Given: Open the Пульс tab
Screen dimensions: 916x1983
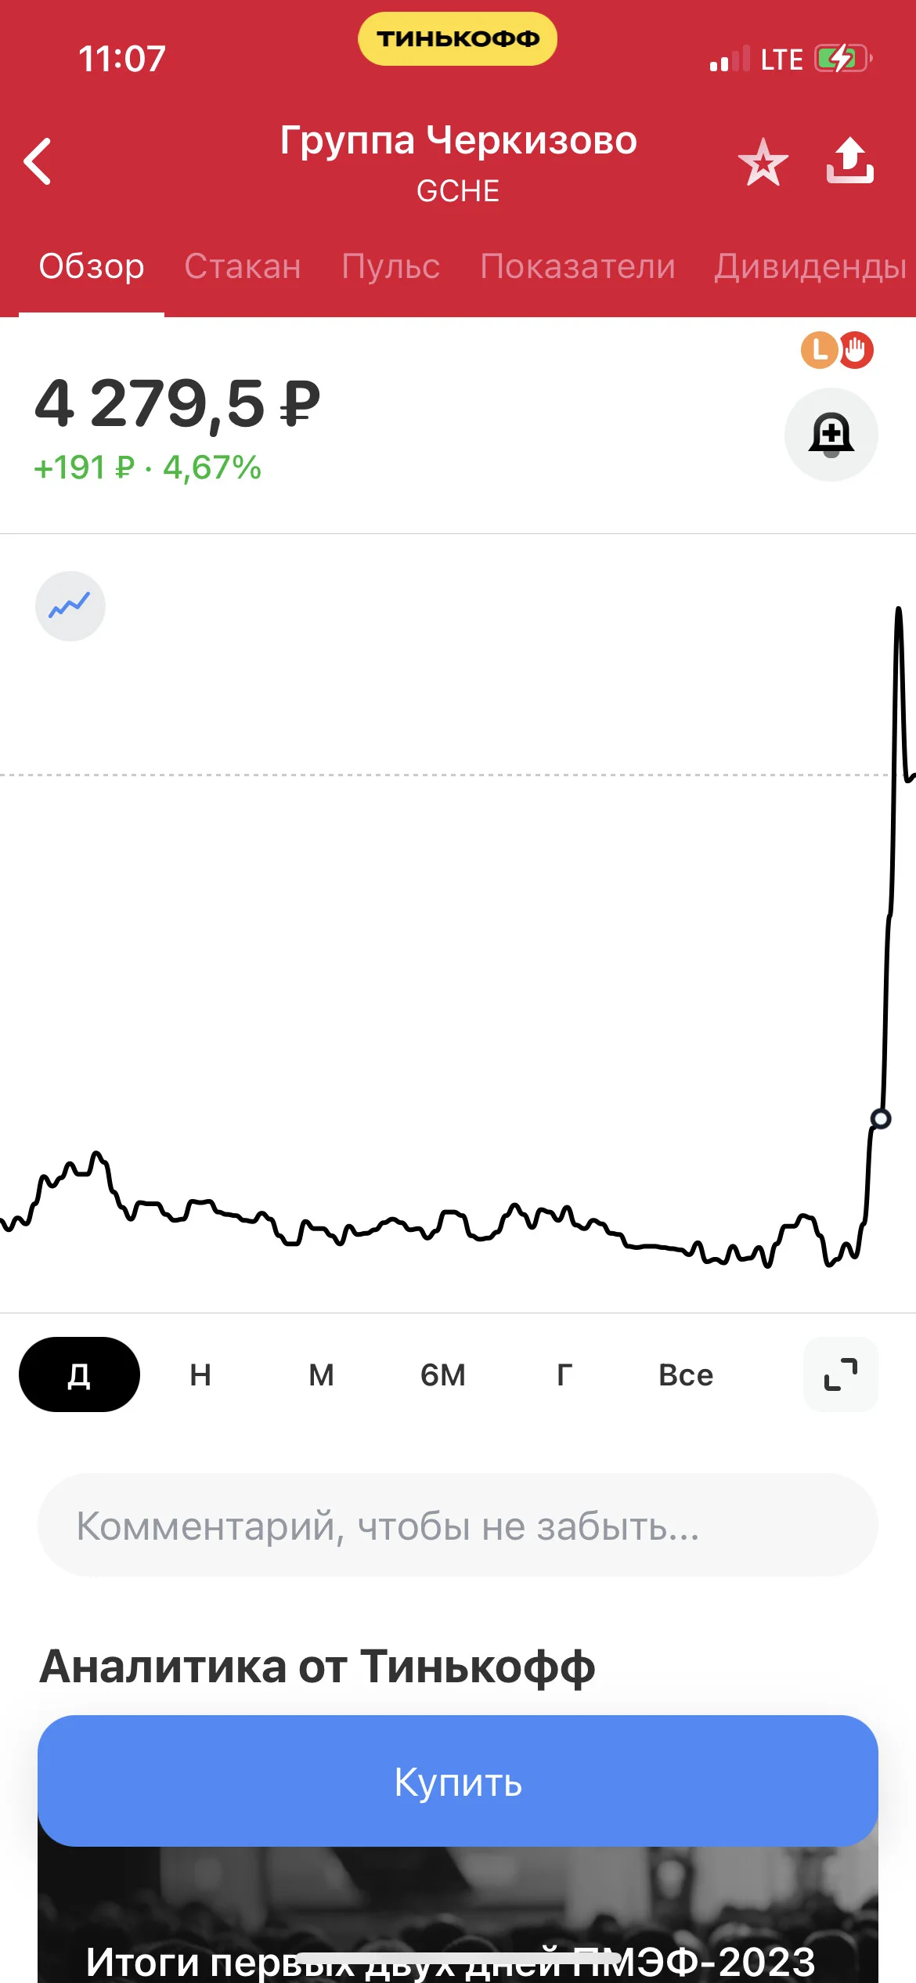Looking at the screenshot, I should point(391,267).
